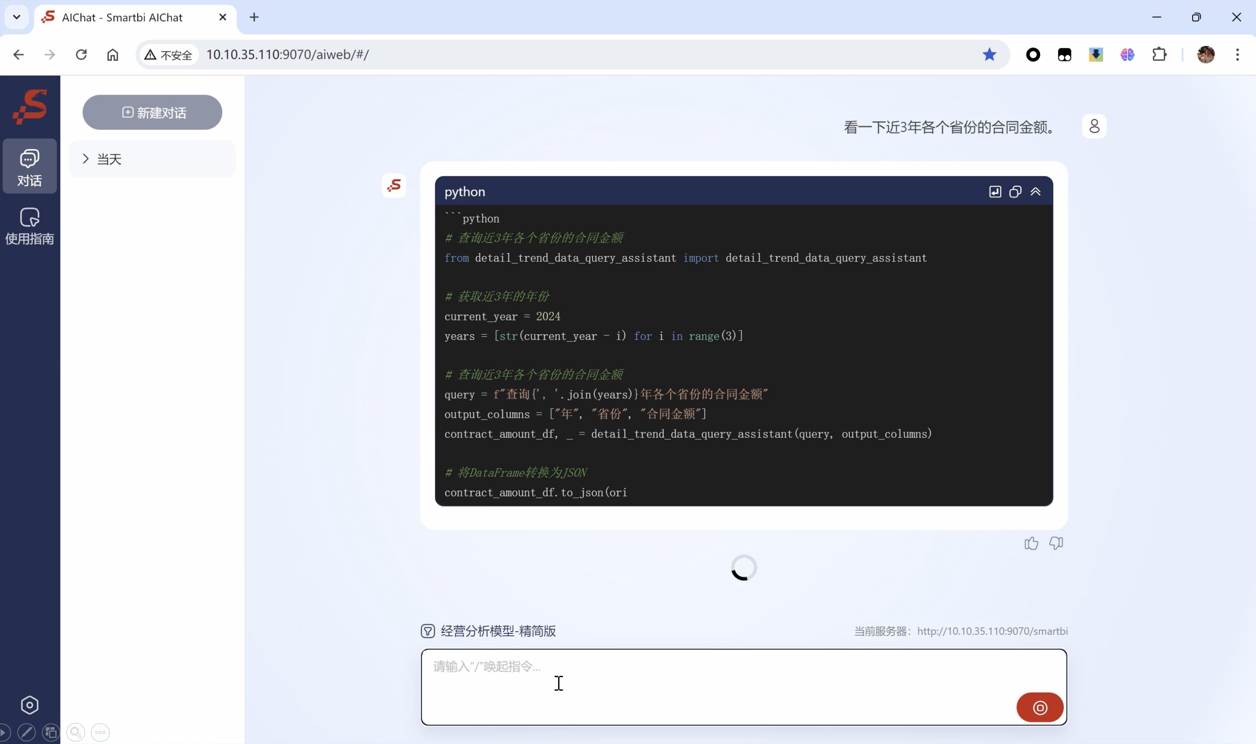Open the Extensions puzzle menu
Viewport: 1256px width, 744px height.
click(1159, 55)
